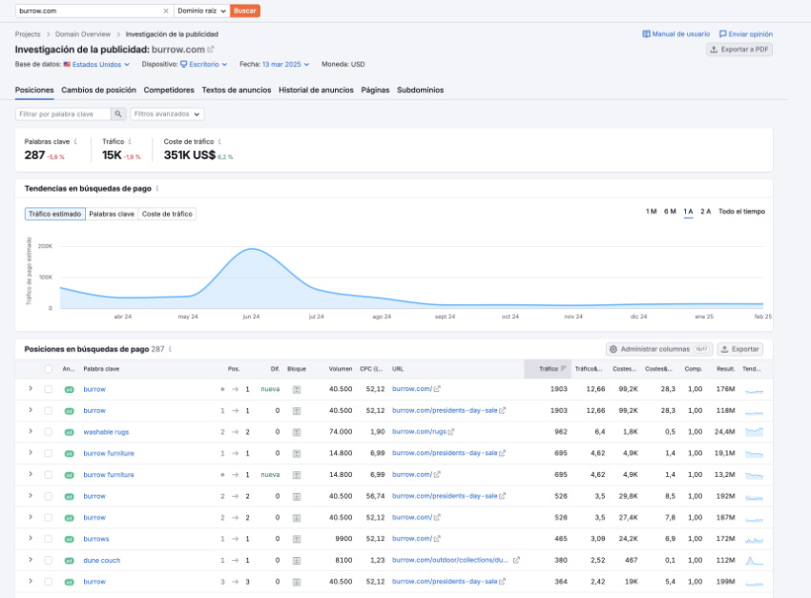Open the Manual de usuario link
This screenshot has height=598, width=811.
(x=676, y=34)
